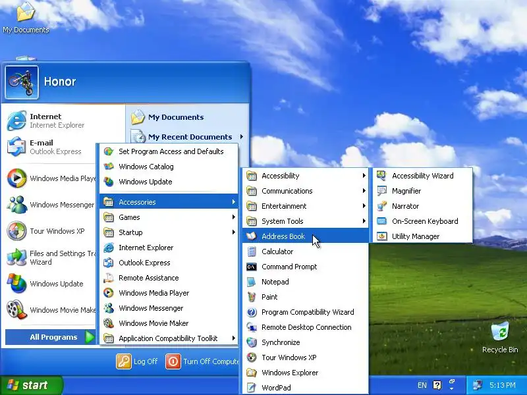The image size is (527, 395).
Task: Expand the Startup submenu arrow
Action: pos(234,232)
